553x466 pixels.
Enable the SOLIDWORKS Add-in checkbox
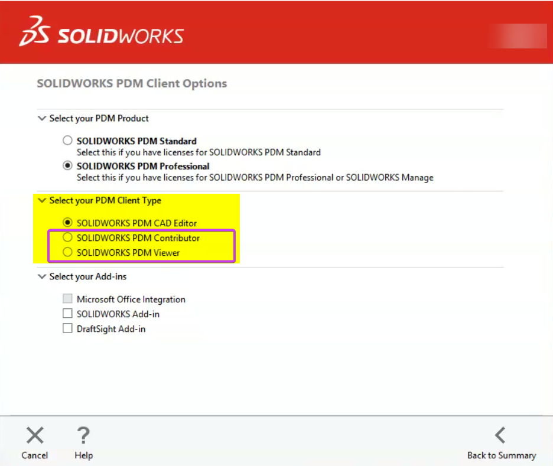tap(67, 314)
